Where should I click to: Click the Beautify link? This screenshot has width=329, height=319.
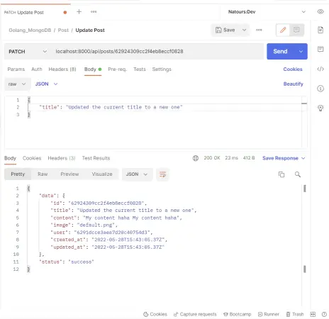click(x=293, y=84)
